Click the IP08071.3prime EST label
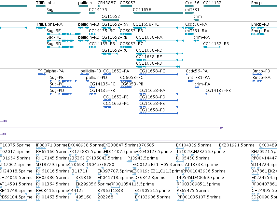The height and width of the screenshot is (202, 277). point(51,145)
